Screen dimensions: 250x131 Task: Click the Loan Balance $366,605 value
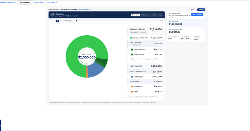[156, 66]
